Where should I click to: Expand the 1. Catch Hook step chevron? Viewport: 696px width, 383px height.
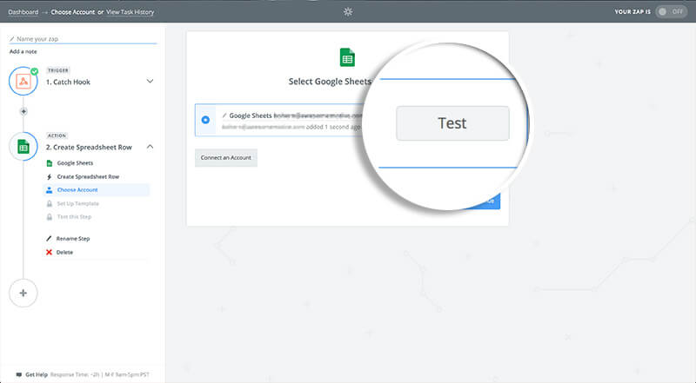tap(150, 81)
